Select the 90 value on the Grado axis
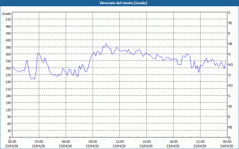239x149 pixels. 9,117
